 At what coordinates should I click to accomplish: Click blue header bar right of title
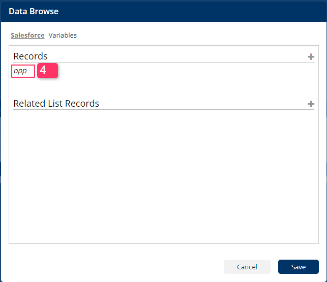coord(203,11)
